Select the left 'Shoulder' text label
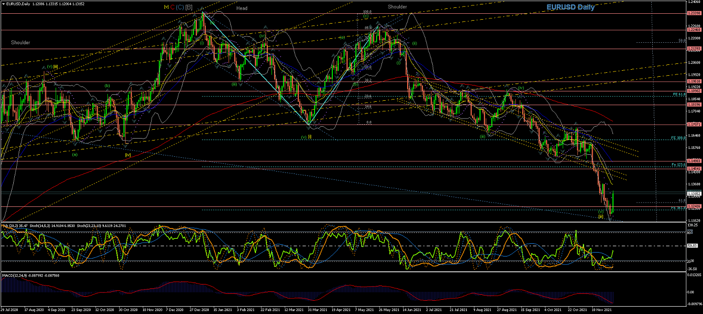 [x=21, y=43]
